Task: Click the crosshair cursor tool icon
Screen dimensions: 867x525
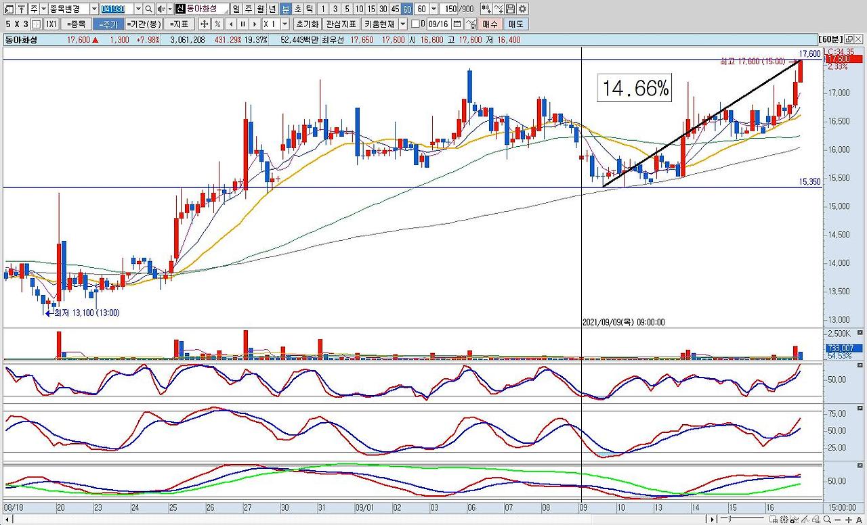Action: tap(203, 24)
